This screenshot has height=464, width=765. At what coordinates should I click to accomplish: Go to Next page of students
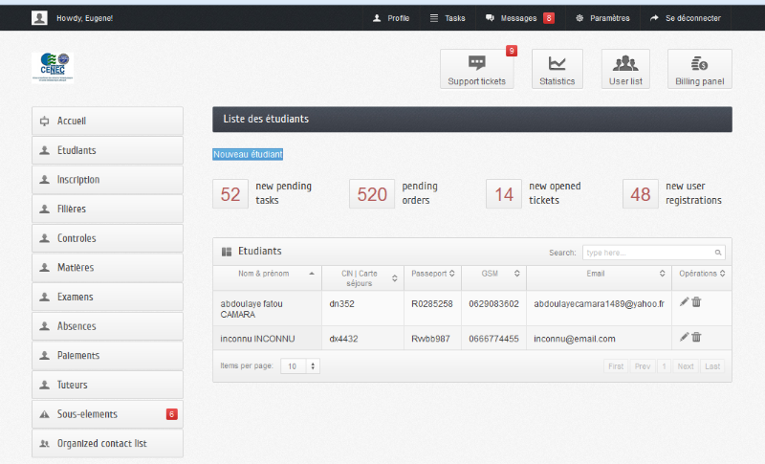tap(685, 366)
